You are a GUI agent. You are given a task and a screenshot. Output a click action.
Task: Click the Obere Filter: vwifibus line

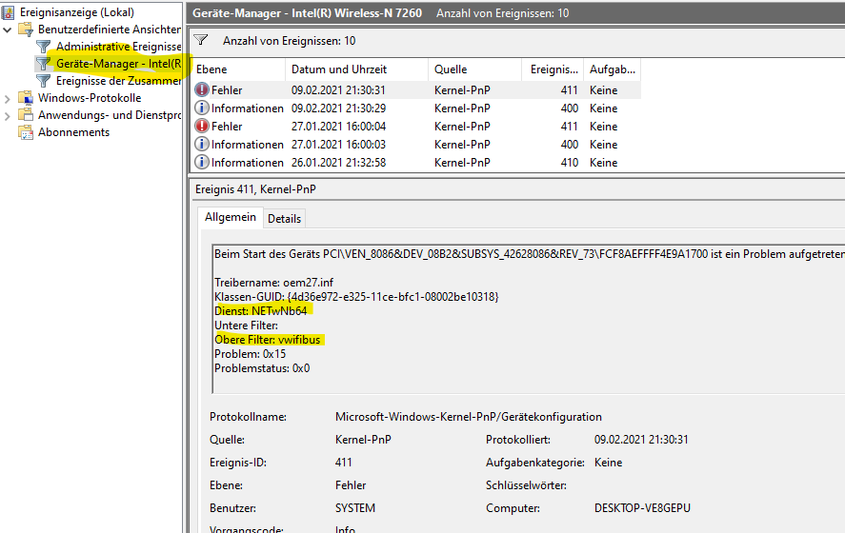[x=268, y=340]
